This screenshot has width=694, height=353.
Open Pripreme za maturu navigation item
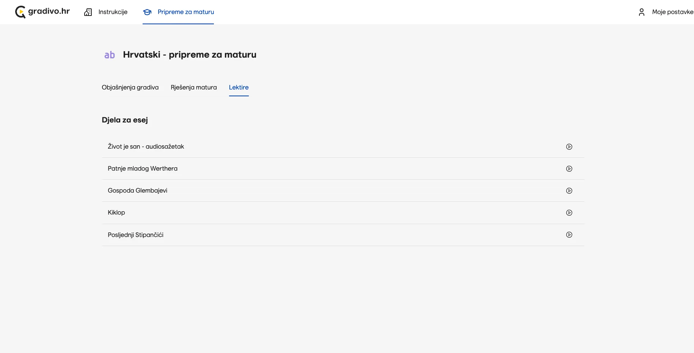click(x=185, y=12)
